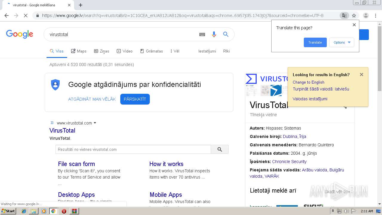Open the Chronicle Security link
382x215 pixels.
click(289, 162)
